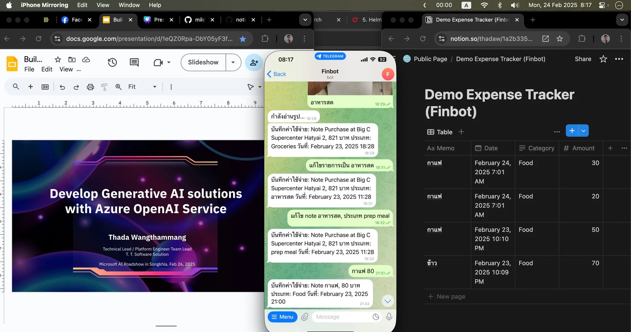This screenshot has height=332, width=631.
Task: Click the docs.google.com address bar
Action: [x=149, y=39]
